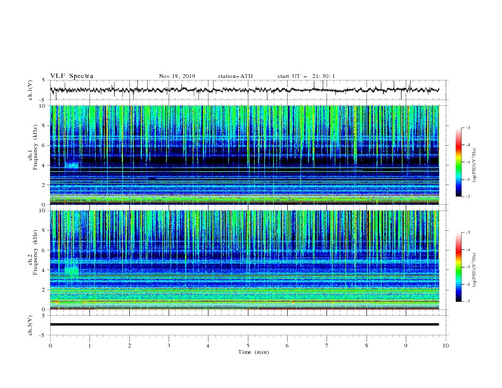Select the "start UT = 21:30:1" label
502x388 pixels.
[306, 76]
